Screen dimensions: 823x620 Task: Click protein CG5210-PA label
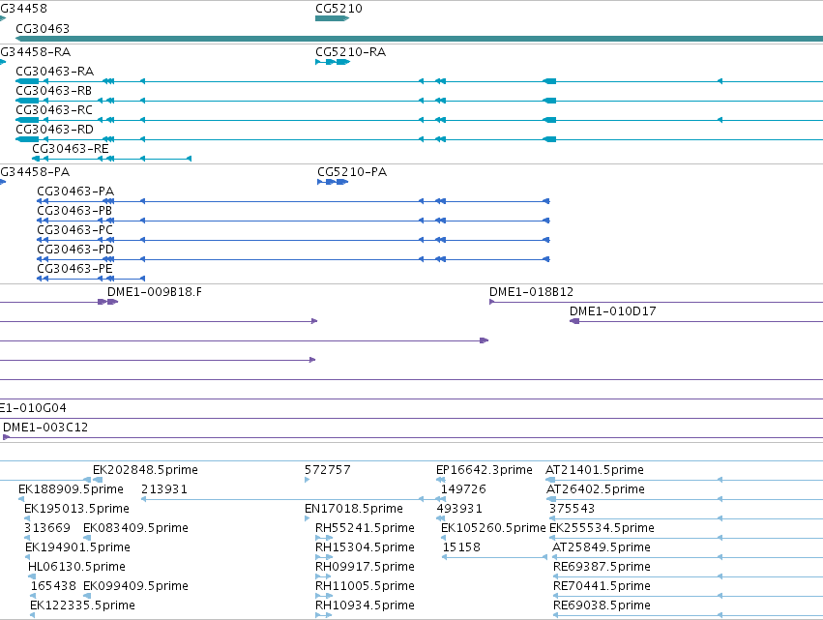pyautogui.click(x=352, y=172)
